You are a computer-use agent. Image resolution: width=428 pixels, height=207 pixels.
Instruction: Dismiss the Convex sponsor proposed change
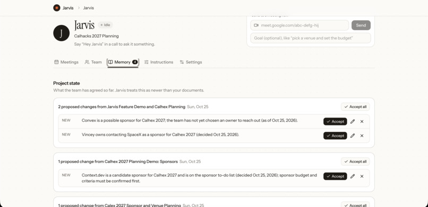coord(362,122)
